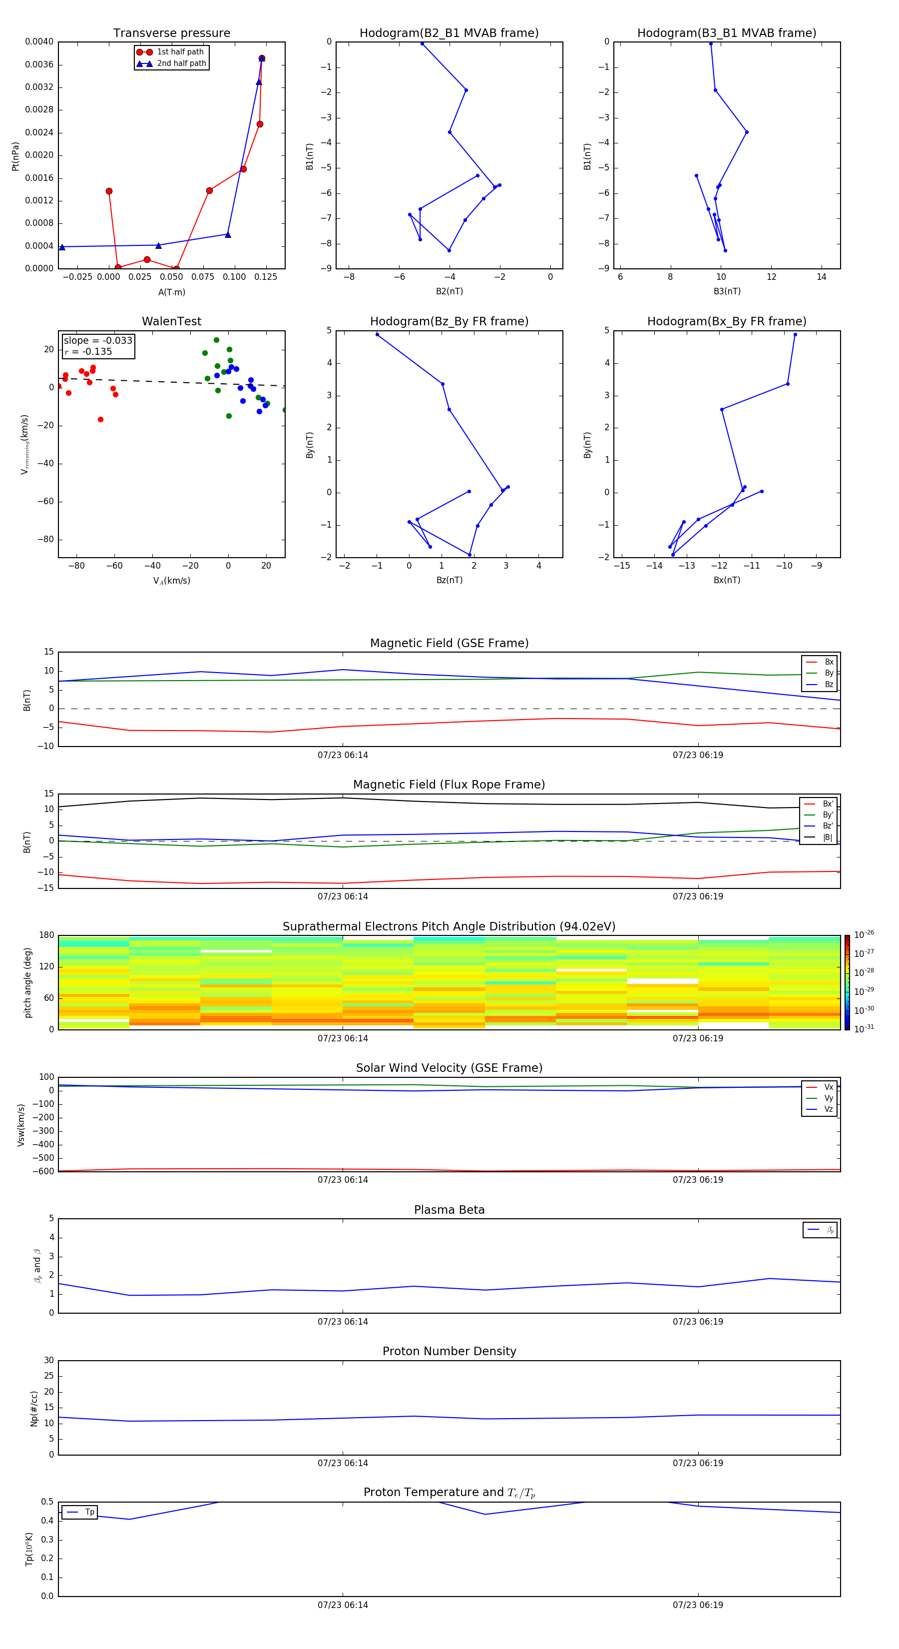Viewport: 899px width, 1649px height.
Task: Click 'Bz' legend entry in GSE magnetic field plot
Action: (x=820, y=684)
